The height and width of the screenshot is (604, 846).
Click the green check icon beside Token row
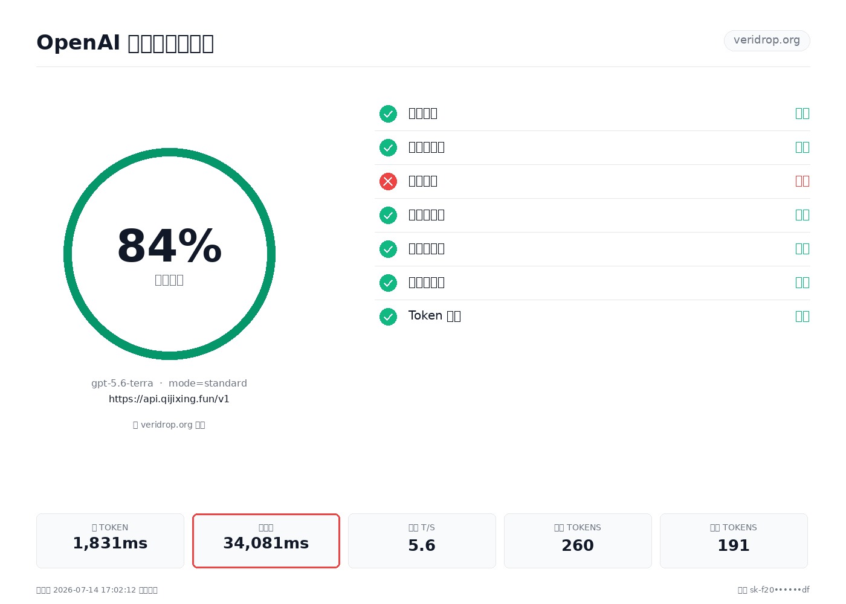point(388,316)
